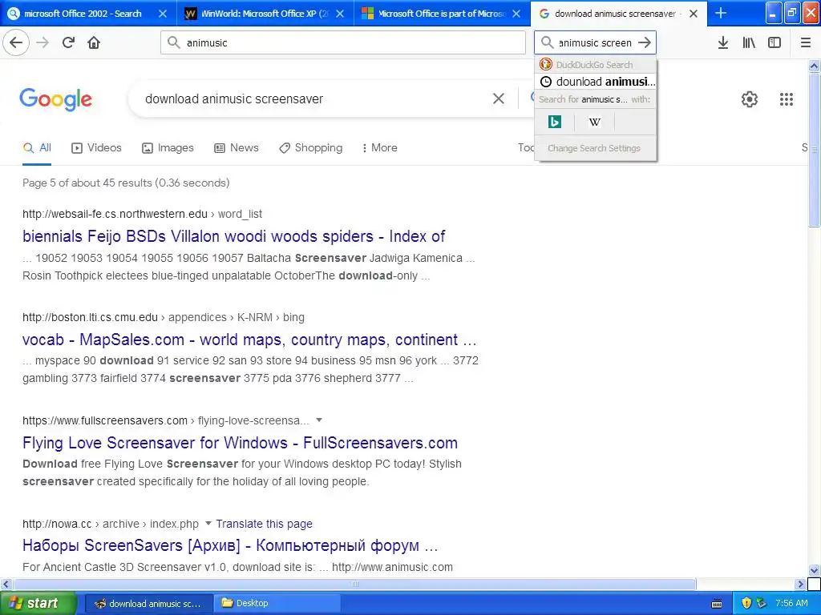Switch to News results tab

pyautogui.click(x=237, y=148)
